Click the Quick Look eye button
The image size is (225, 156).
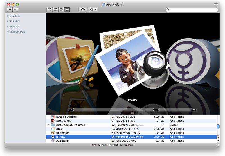(83, 10)
